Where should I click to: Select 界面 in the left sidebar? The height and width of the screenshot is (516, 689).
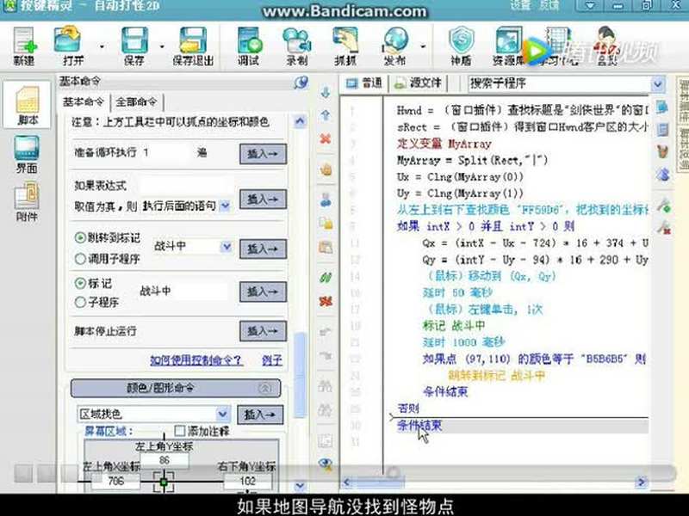click(x=27, y=155)
